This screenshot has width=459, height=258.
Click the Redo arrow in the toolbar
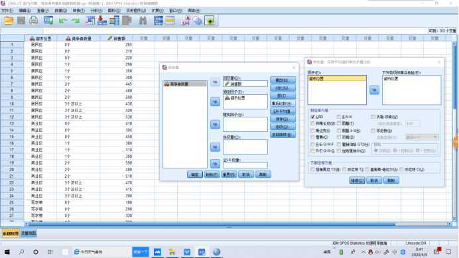pyautogui.click(x=76, y=21)
